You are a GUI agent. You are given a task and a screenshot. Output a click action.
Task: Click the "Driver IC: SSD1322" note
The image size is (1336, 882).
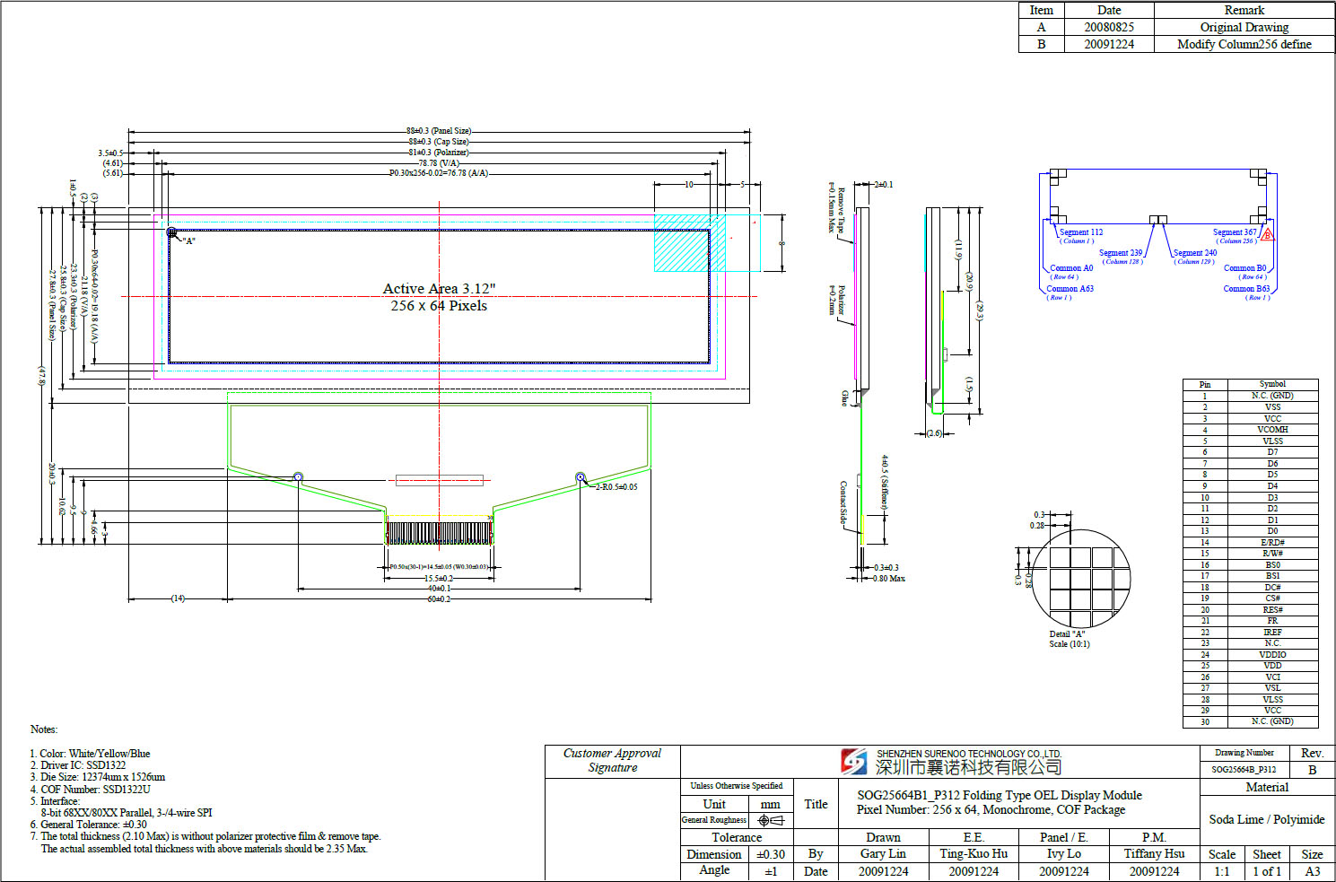click(83, 765)
